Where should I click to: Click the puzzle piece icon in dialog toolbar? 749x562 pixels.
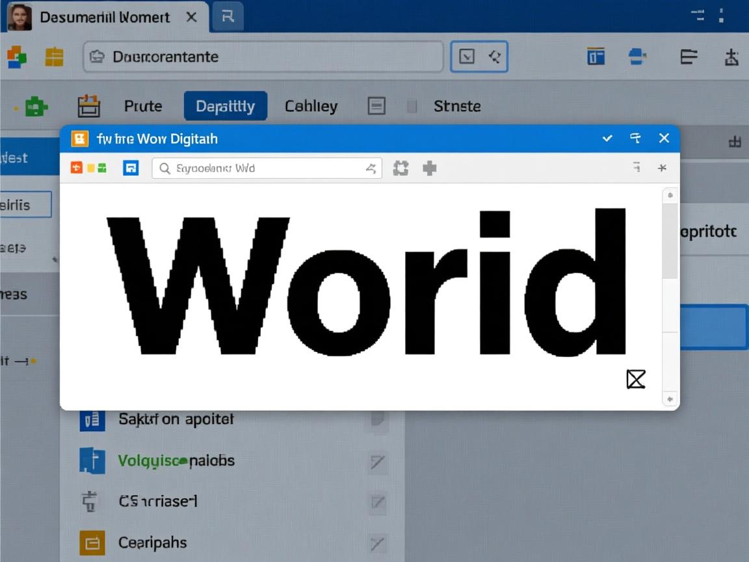click(x=401, y=168)
